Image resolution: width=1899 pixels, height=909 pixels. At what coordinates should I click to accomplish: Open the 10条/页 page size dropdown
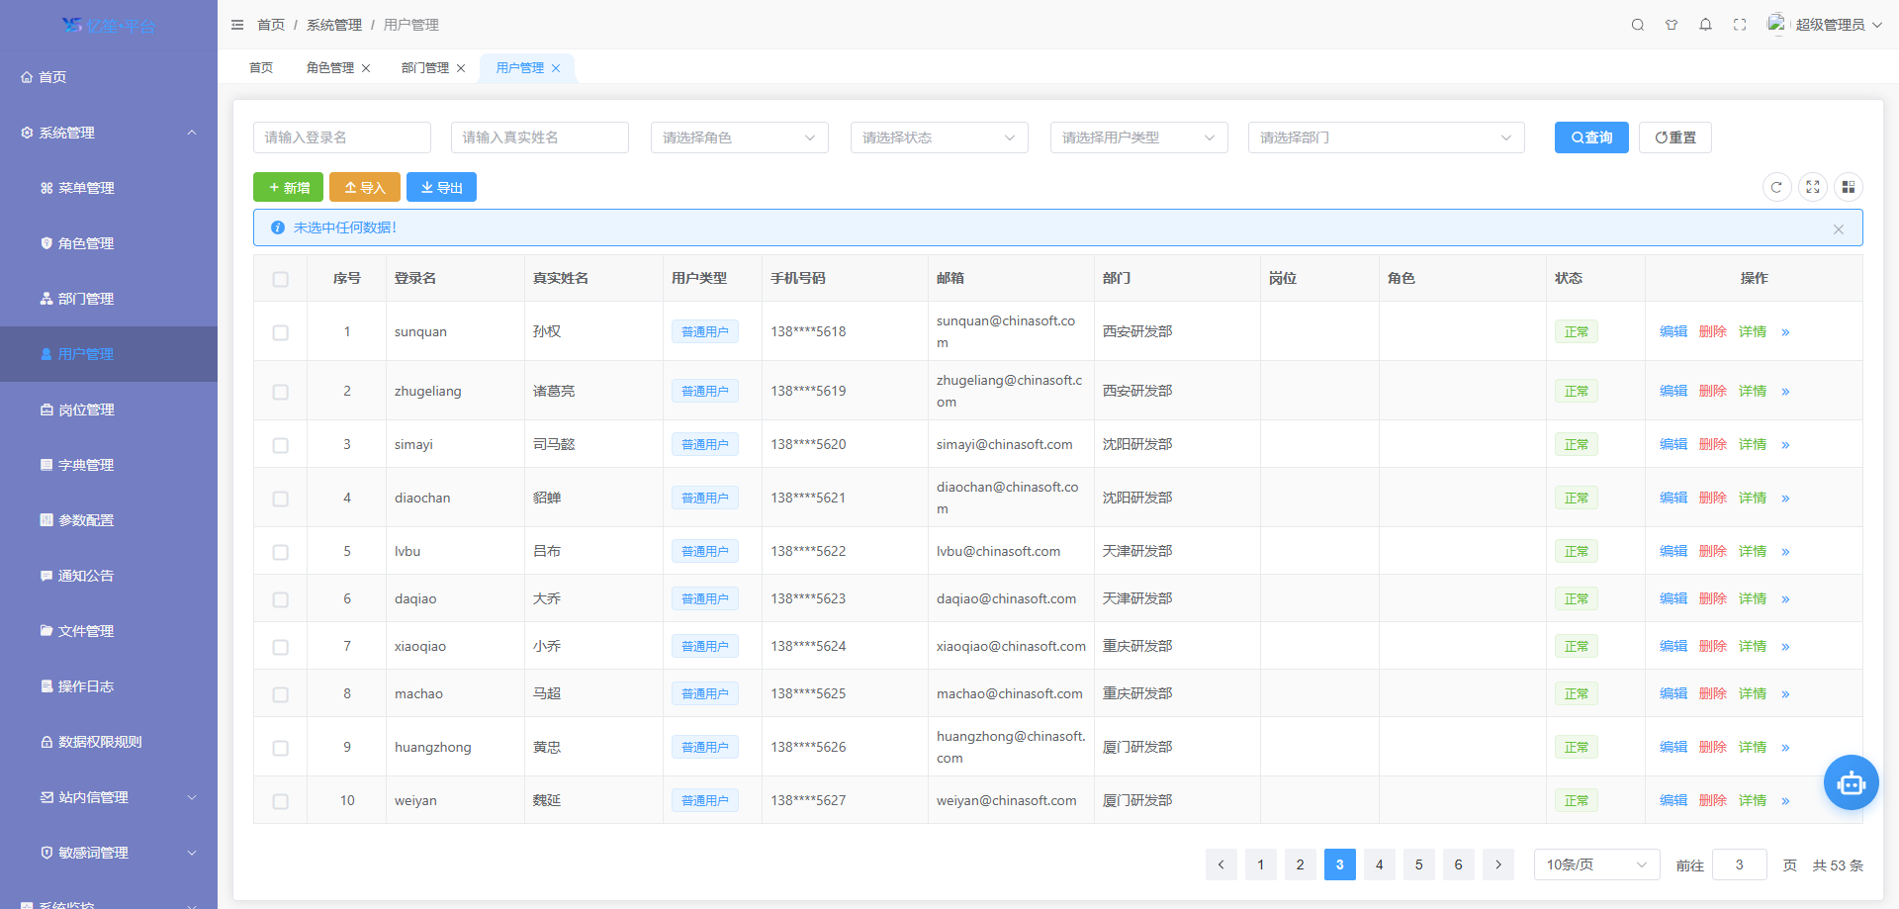[x=1596, y=864]
